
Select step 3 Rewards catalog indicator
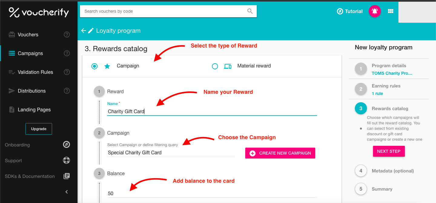tap(361, 108)
